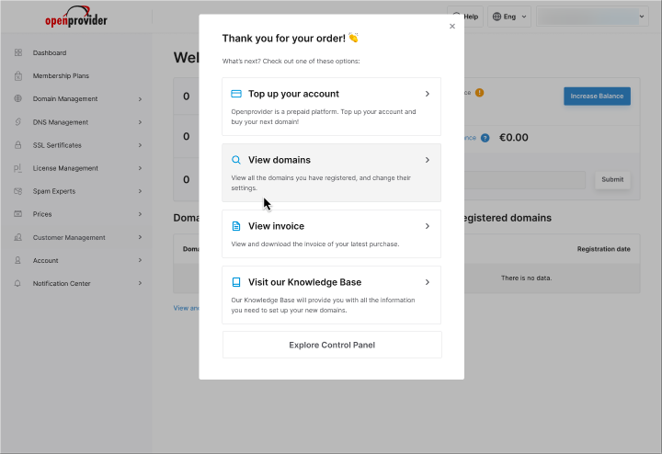
Task: Click the Explore Control Panel button
Action: [x=332, y=345]
